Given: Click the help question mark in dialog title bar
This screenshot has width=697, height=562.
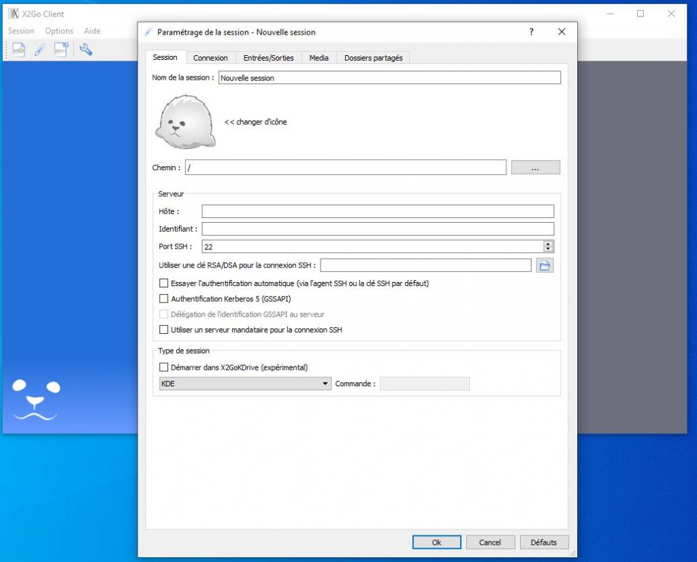Looking at the screenshot, I should click(532, 32).
